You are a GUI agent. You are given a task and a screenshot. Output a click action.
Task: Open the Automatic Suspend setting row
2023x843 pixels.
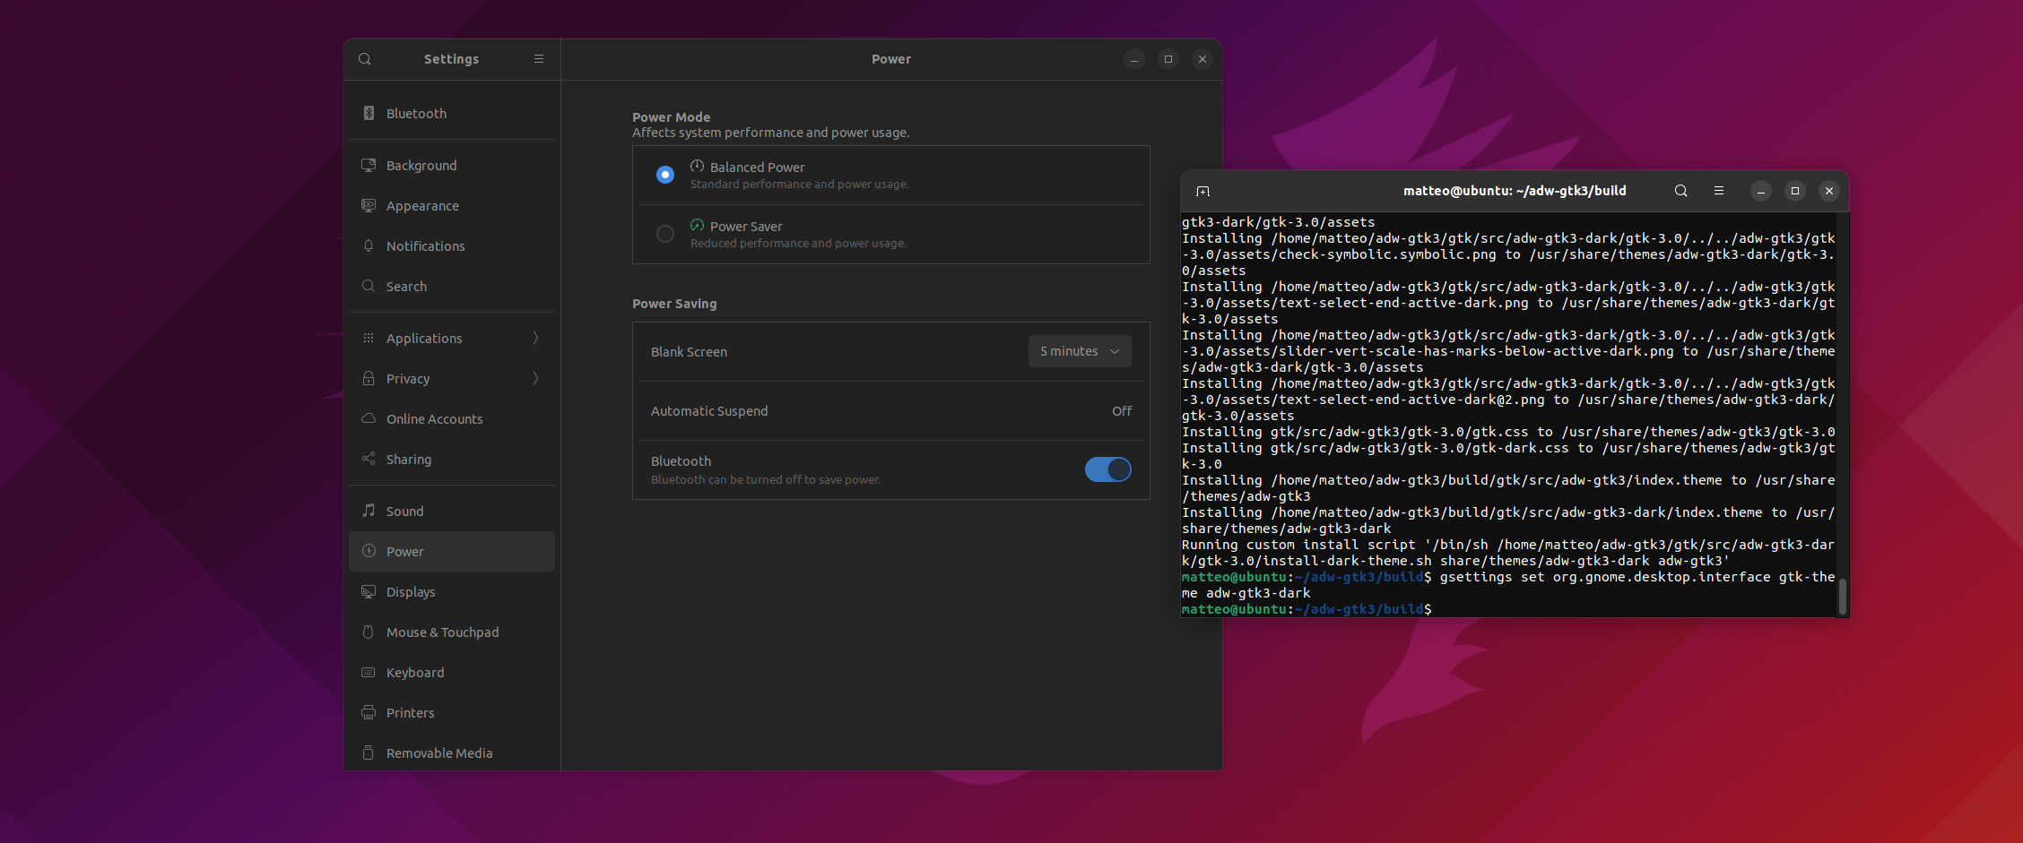pos(890,411)
